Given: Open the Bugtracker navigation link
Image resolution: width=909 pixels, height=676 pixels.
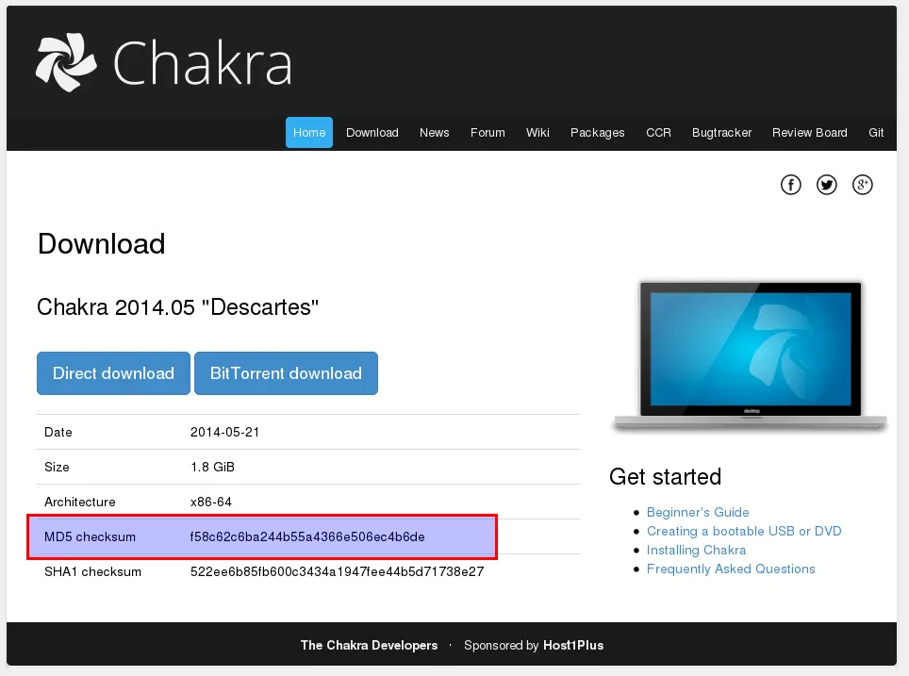Looking at the screenshot, I should click(721, 133).
